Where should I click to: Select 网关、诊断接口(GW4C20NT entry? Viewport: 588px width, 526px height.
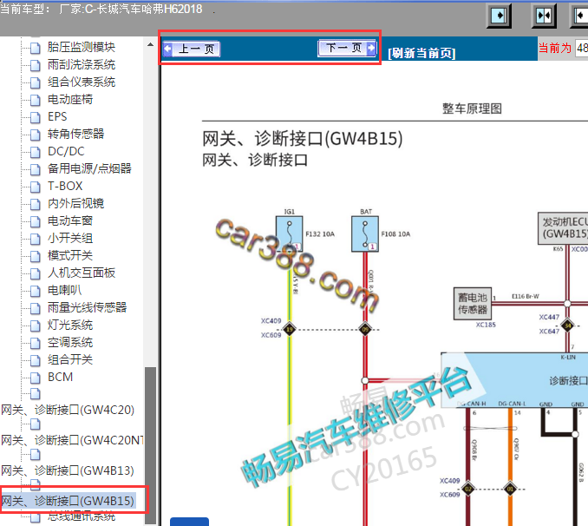72,440
